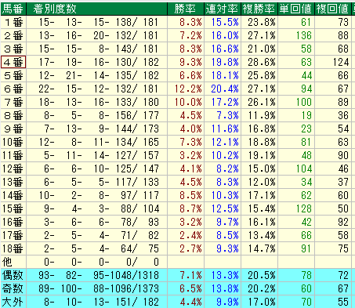Click the 8番 row label
The height and width of the screenshot is (308, 355).
(x=13, y=116)
